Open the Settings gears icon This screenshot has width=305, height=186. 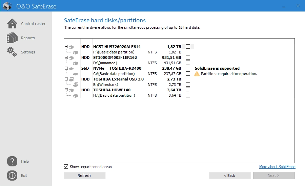tap(12, 52)
